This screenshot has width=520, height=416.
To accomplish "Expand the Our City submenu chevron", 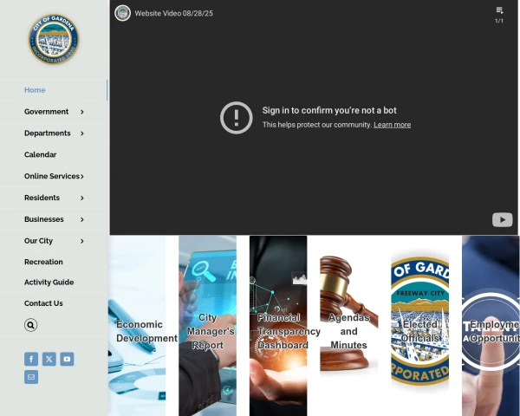I will 82,241.
